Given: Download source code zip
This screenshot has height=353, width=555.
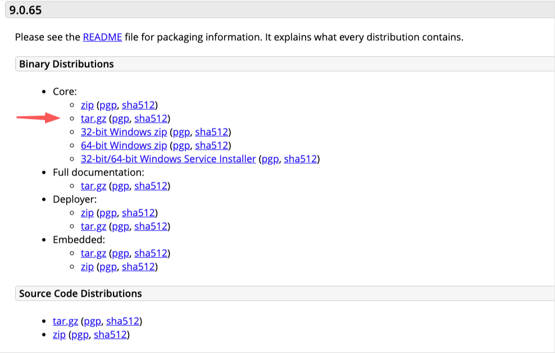Looking at the screenshot, I should (59, 334).
